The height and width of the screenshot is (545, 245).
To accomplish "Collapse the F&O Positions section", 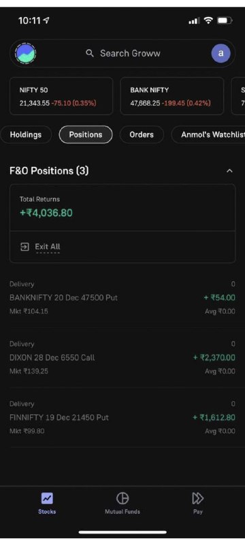I will [x=229, y=171].
